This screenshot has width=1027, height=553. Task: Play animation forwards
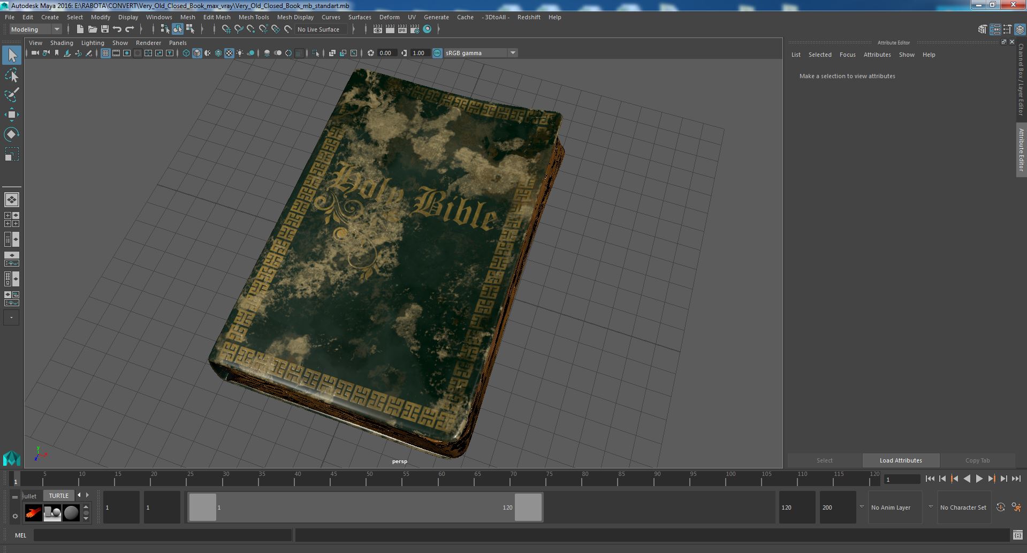tap(979, 479)
